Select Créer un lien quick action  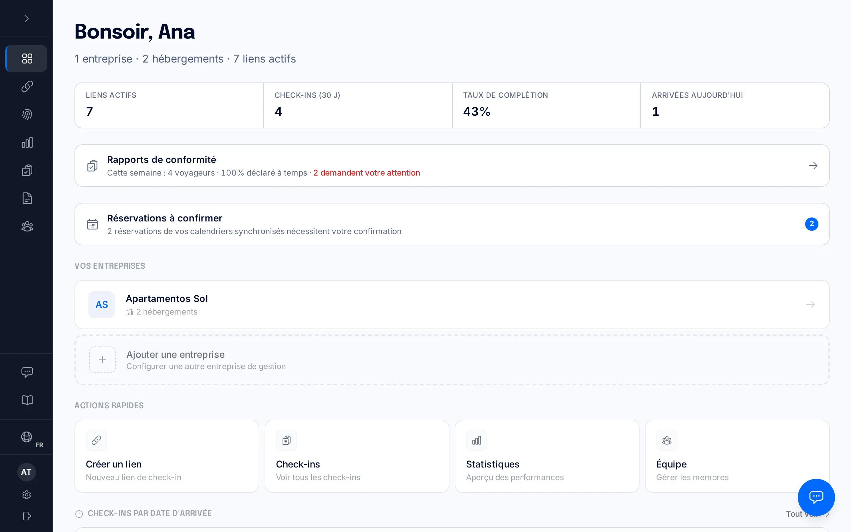coord(167,456)
